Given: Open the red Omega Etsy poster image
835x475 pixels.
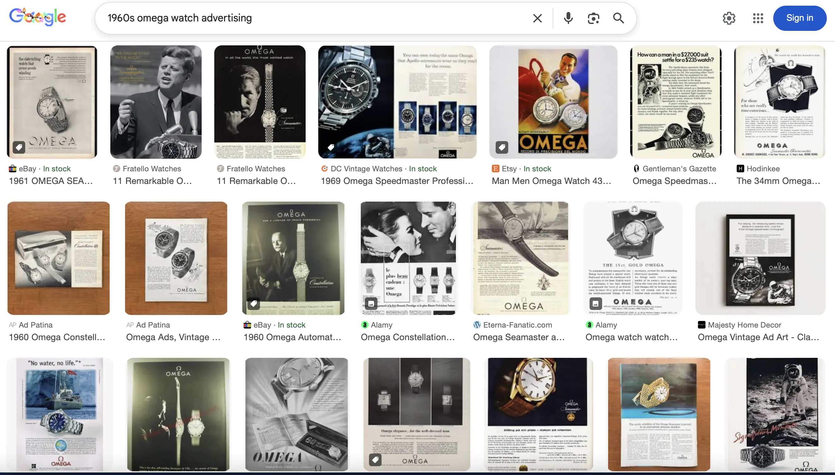Looking at the screenshot, I should point(553,102).
